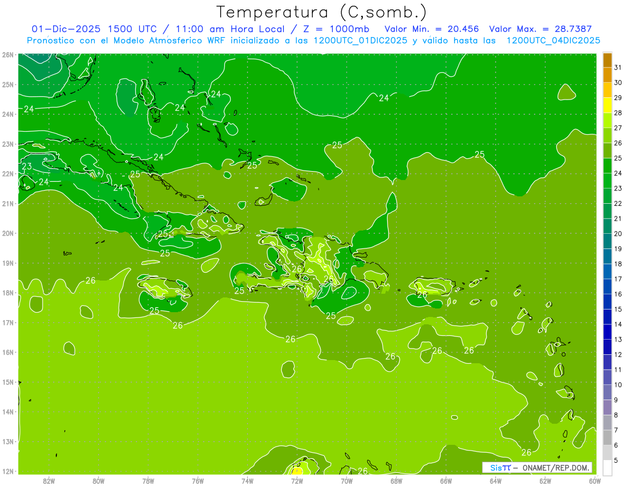Pick the white swatch below 5 on color scale
The width and height of the screenshot is (632, 488).
(607, 467)
